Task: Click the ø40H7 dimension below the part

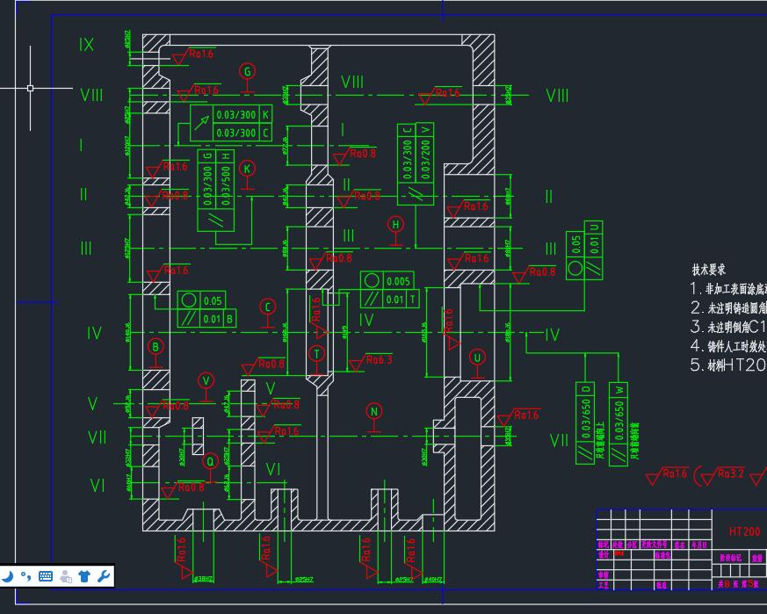Action: (x=433, y=579)
